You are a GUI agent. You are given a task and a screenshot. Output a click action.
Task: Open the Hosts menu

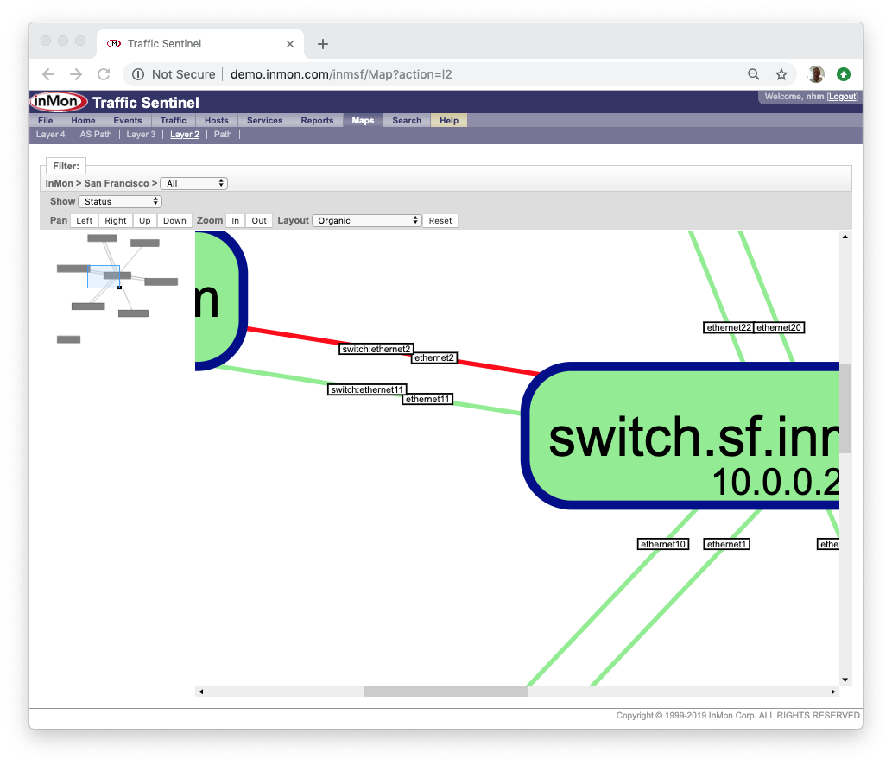pos(216,121)
